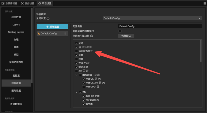Toggle the 剔除废弃的引擎接口 checkbox
The image size is (207, 113).
[x=120, y=31]
